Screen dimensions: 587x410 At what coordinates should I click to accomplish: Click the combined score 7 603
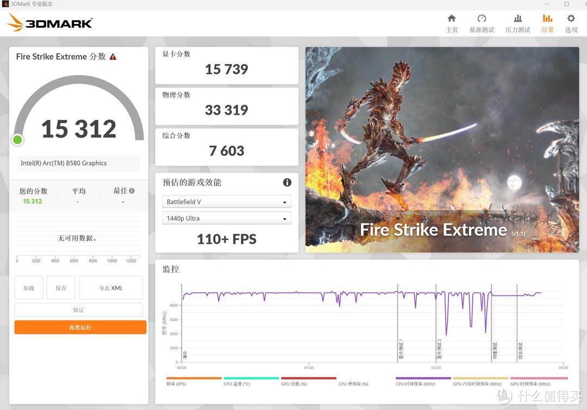(227, 151)
